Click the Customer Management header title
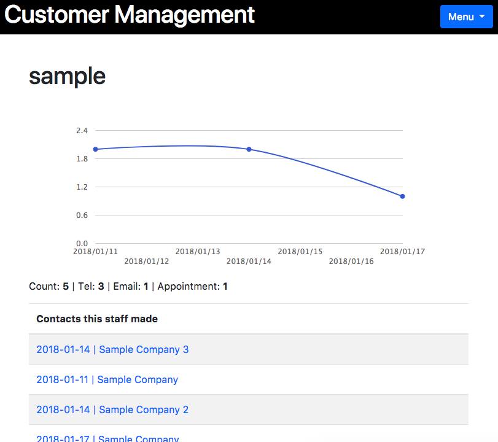498x442 pixels. click(x=130, y=15)
